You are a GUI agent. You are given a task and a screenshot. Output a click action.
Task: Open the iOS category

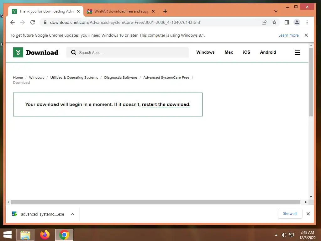246,52
